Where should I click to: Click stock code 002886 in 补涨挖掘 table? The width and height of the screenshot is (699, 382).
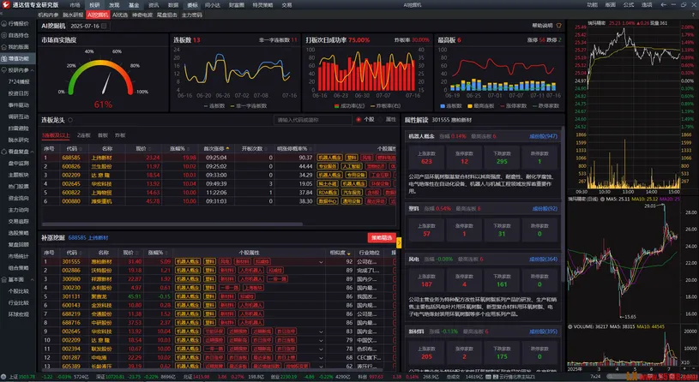point(71,271)
